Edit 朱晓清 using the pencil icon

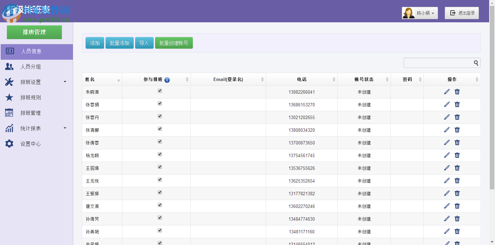coord(447,92)
